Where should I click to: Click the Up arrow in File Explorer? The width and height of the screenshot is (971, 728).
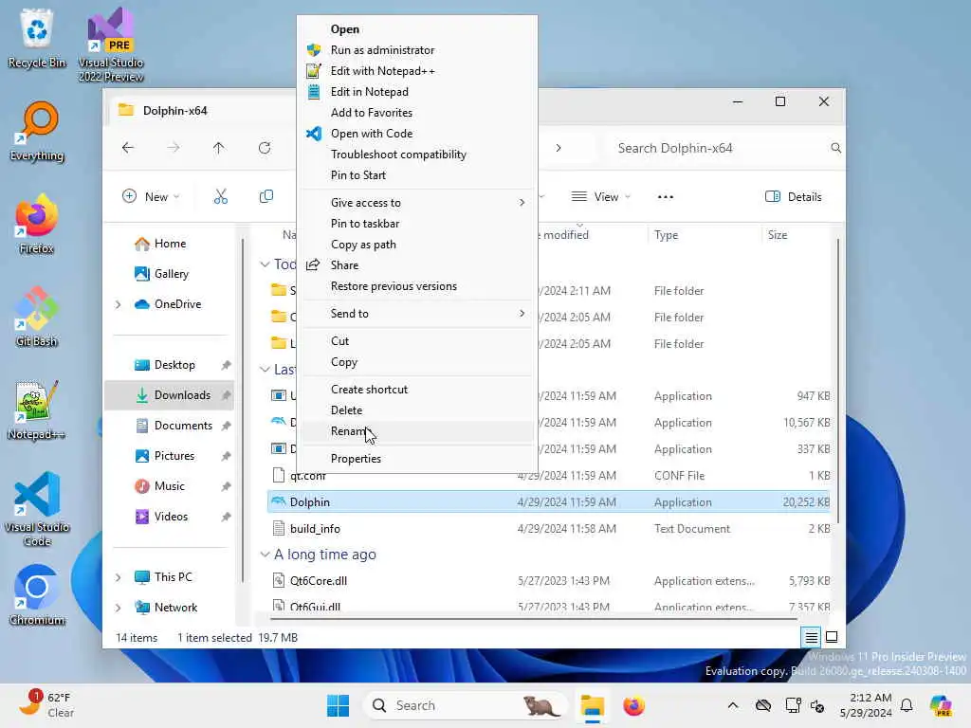pos(219,148)
